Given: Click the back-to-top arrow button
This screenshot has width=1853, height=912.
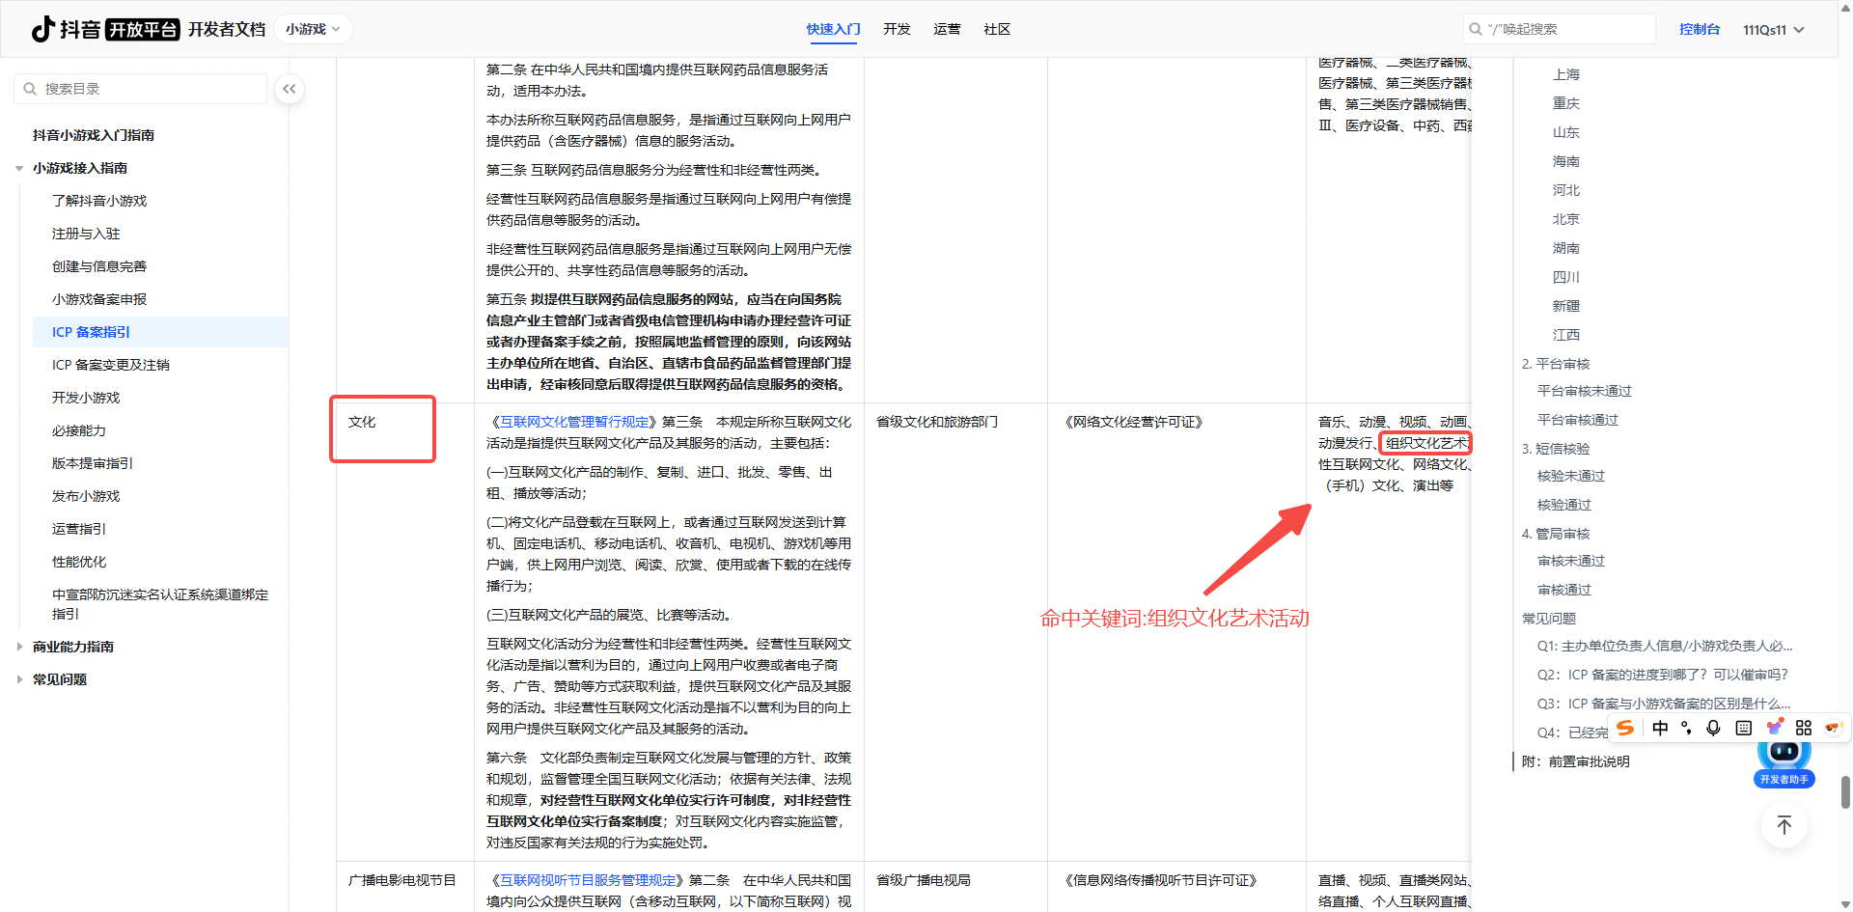Looking at the screenshot, I should click(1784, 825).
